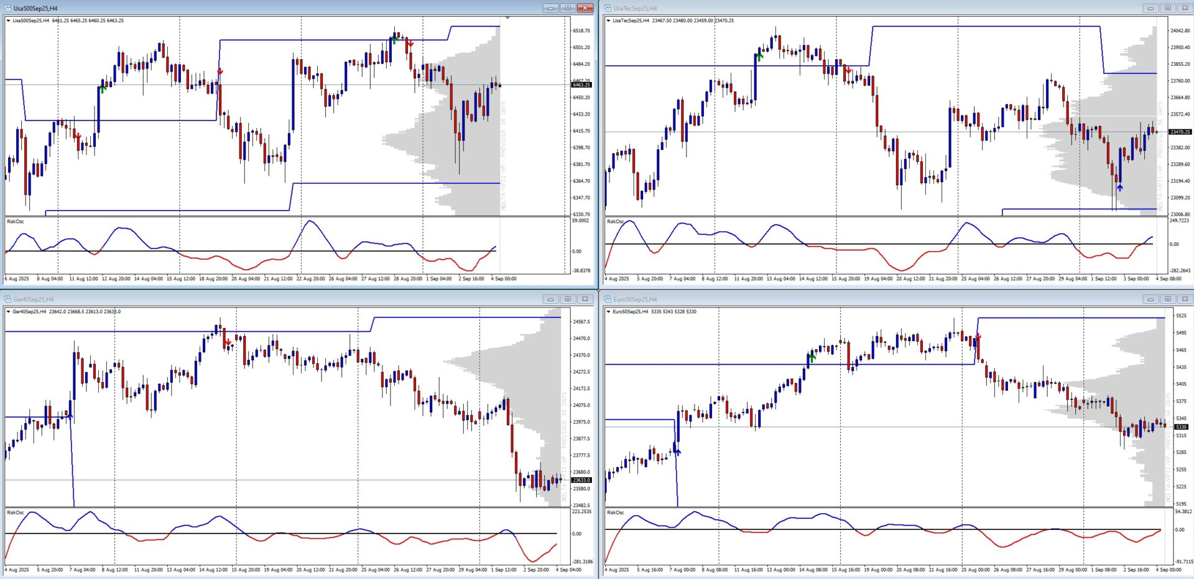Grab the chart shift marker on Usa500Sep25
This screenshot has height=579, width=1194.
(507, 18)
